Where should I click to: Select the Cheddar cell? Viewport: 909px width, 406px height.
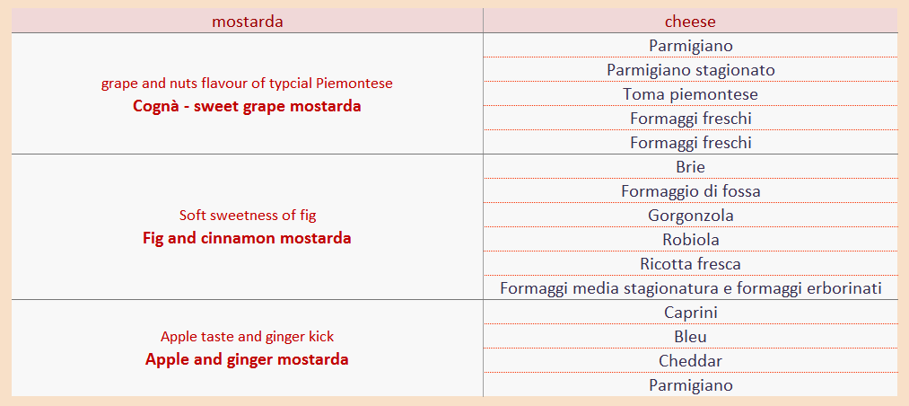pyautogui.click(x=690, y=361)
